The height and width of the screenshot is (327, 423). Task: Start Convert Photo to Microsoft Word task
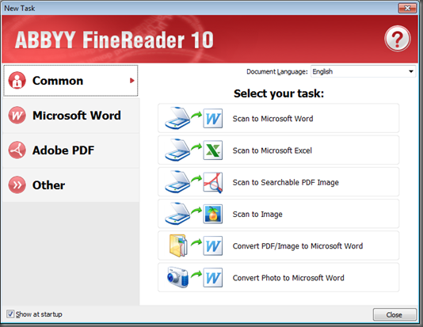click(278, 277)
